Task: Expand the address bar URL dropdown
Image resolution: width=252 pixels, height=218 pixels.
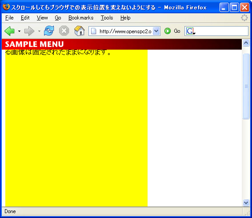Action: coord(156,31)
